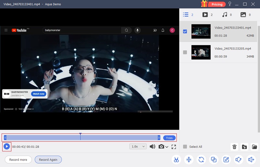The height and width of the screenshot is (167, 260).
Task: Open the file converter tool icon
Action: coord(201,160)
